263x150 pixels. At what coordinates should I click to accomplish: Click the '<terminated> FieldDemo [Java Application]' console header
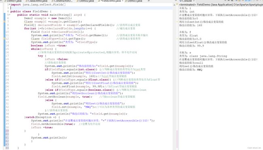coord(221,5)
